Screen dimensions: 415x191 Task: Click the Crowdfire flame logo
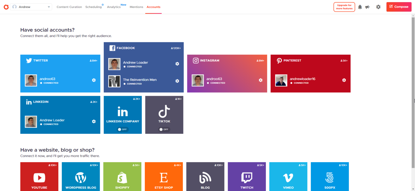(6, 7)
